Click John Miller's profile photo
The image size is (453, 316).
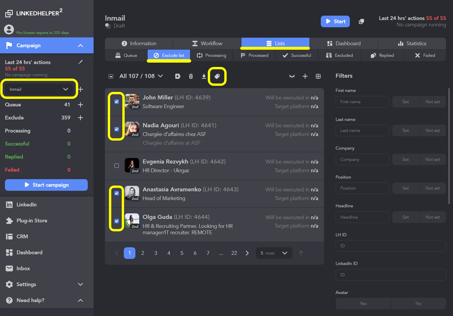[x=132, y=101]
